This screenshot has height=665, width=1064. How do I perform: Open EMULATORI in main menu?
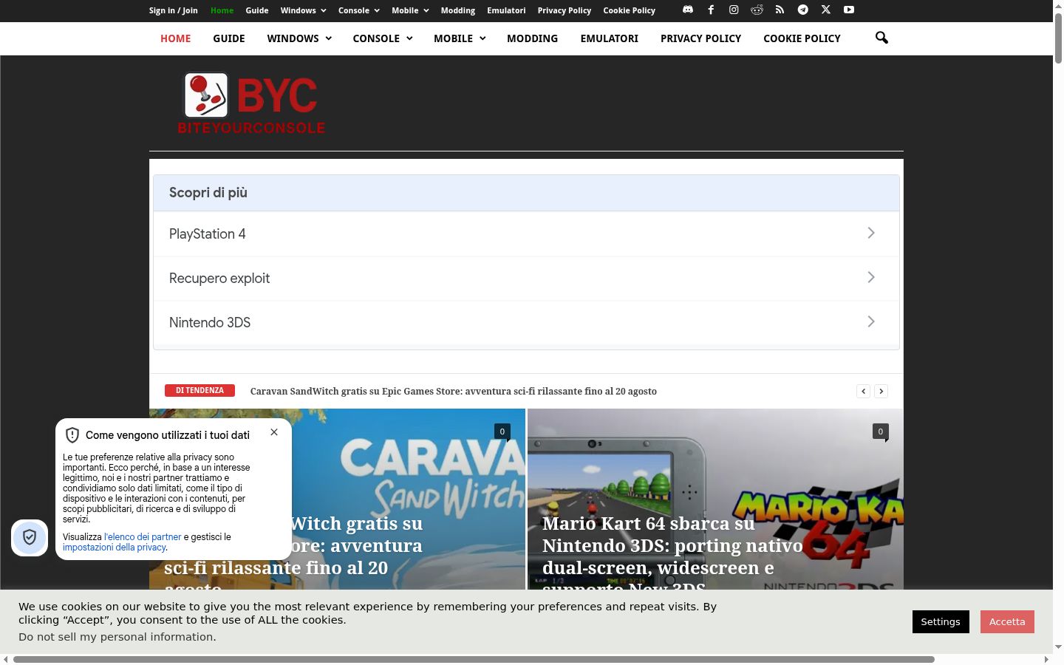point(610,38)
